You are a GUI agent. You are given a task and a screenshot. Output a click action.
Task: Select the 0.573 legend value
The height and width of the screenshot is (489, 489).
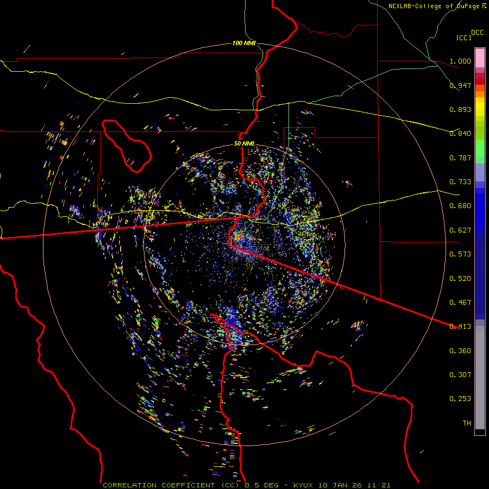460,254
